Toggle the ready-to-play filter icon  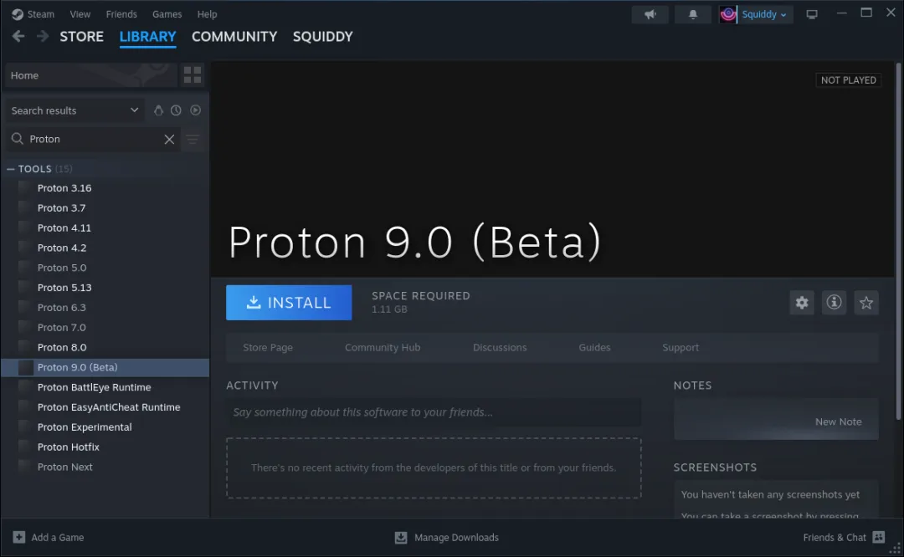195,110
